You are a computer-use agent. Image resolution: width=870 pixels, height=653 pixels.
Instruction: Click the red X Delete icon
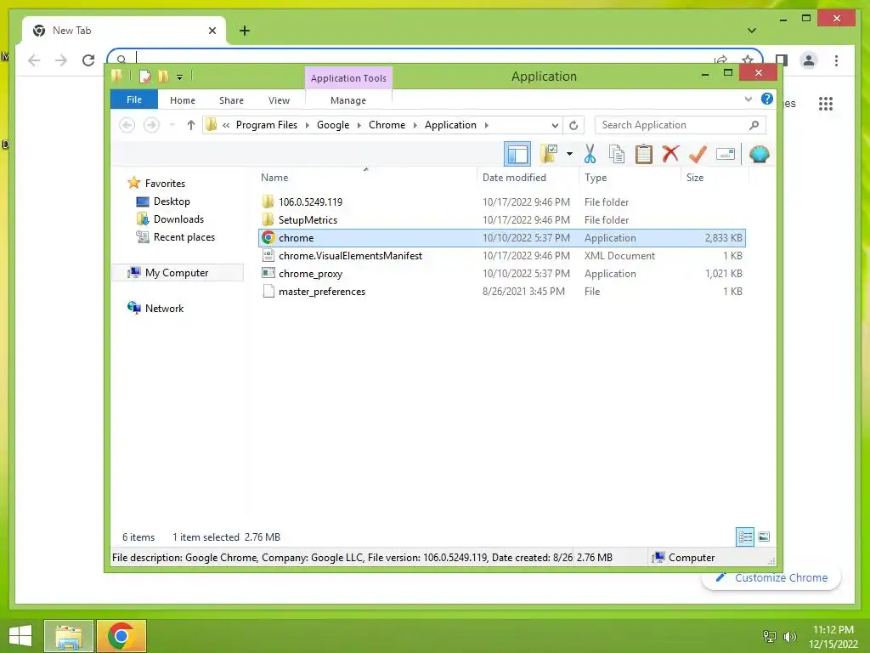[670, 154]
